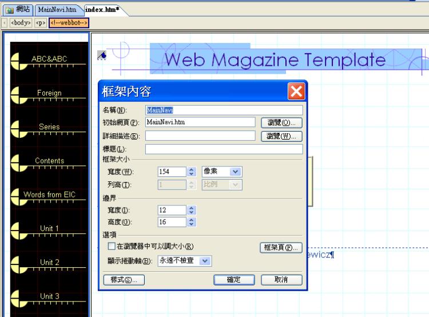The image size is (429, 317).
Task: Click the Unit 2 navigation button
Action: coord(49,263)
